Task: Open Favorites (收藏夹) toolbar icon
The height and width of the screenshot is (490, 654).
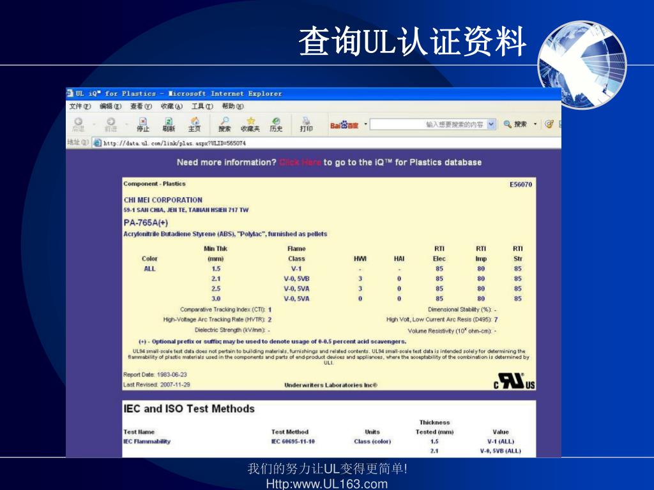Action: [250, 124]
